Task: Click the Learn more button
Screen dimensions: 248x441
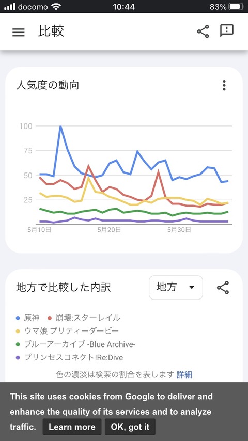Action: click(72, 427)
